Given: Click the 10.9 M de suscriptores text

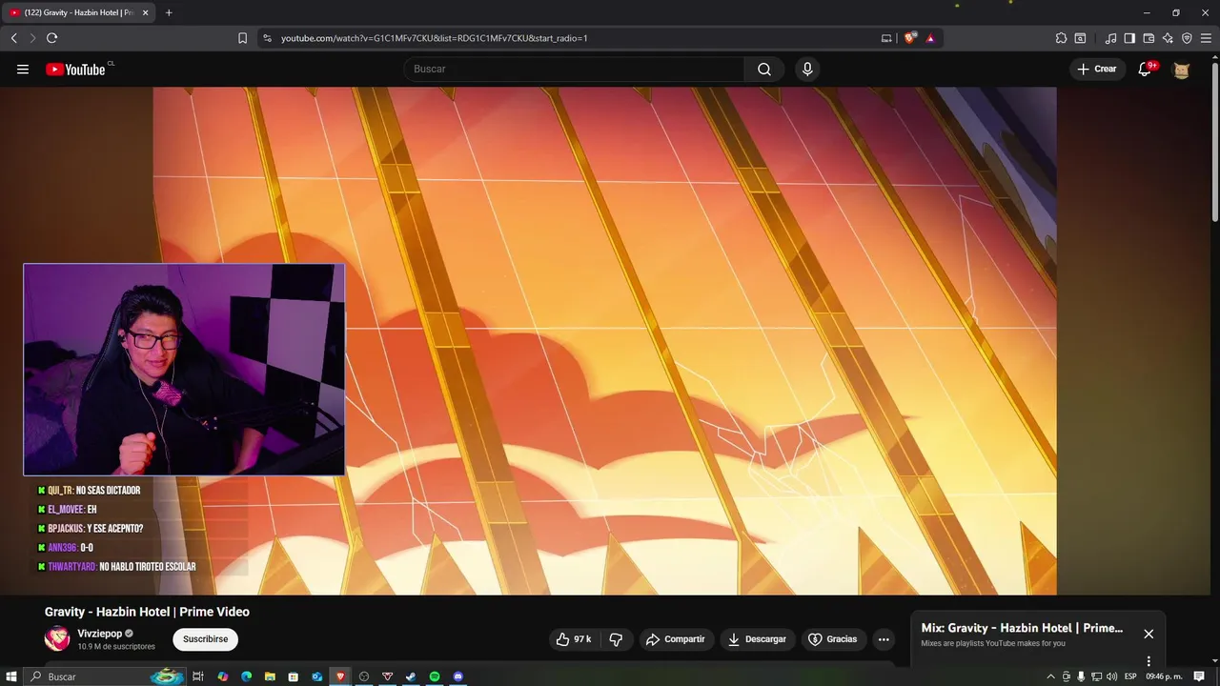Looking at the screenshot, I should (x=116, y=647).
